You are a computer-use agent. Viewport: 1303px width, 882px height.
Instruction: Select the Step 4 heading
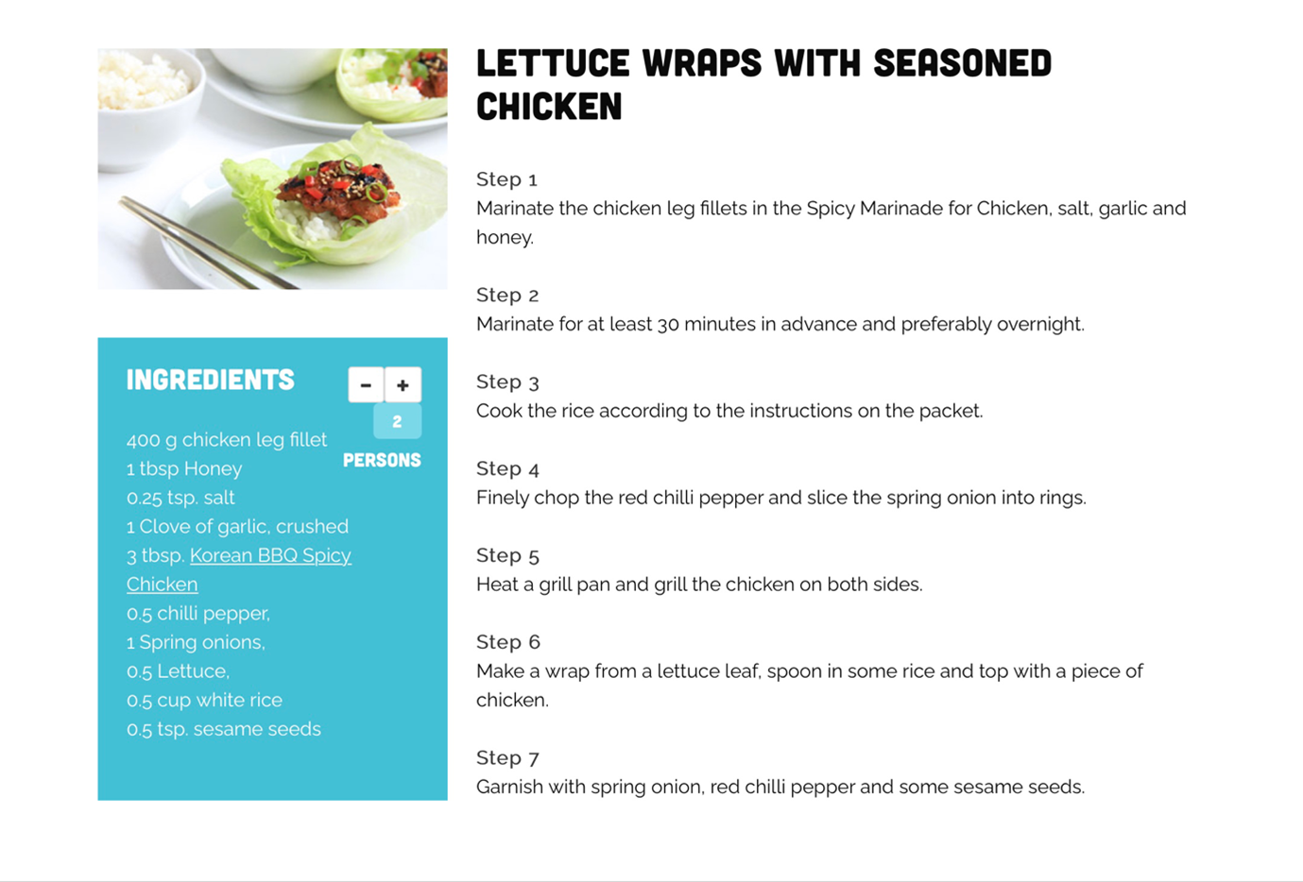[x=507, y=468]
